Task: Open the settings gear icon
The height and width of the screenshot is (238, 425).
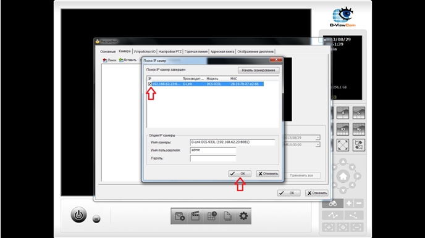Action: point(243,216)
